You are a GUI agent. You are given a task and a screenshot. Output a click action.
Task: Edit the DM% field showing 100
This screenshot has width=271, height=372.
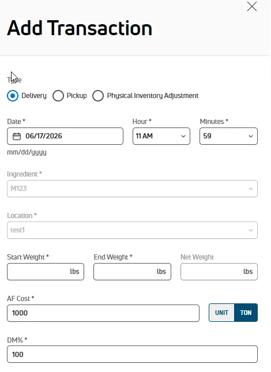pyautogui.click(x=132, y=354)
